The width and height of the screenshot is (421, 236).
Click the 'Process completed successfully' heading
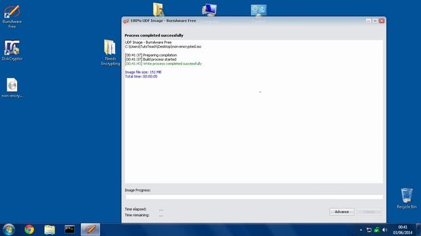pos(154,35)
